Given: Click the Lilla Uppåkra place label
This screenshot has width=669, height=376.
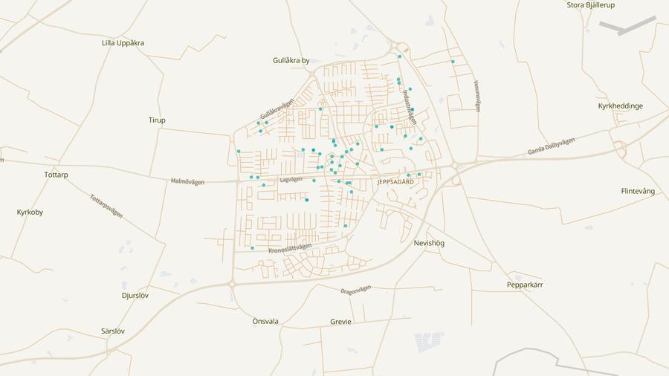Looking at the screenshot, I should [x=123, y=43].
